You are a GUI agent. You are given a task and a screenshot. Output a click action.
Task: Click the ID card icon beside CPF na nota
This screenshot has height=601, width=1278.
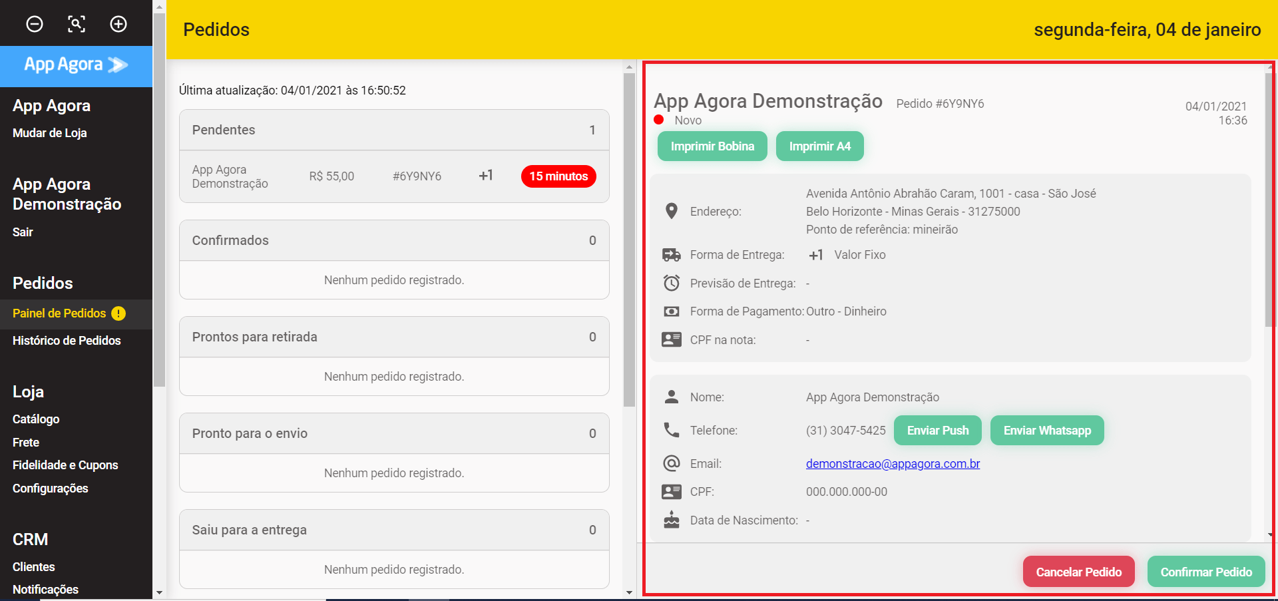[x=672, y=339]
